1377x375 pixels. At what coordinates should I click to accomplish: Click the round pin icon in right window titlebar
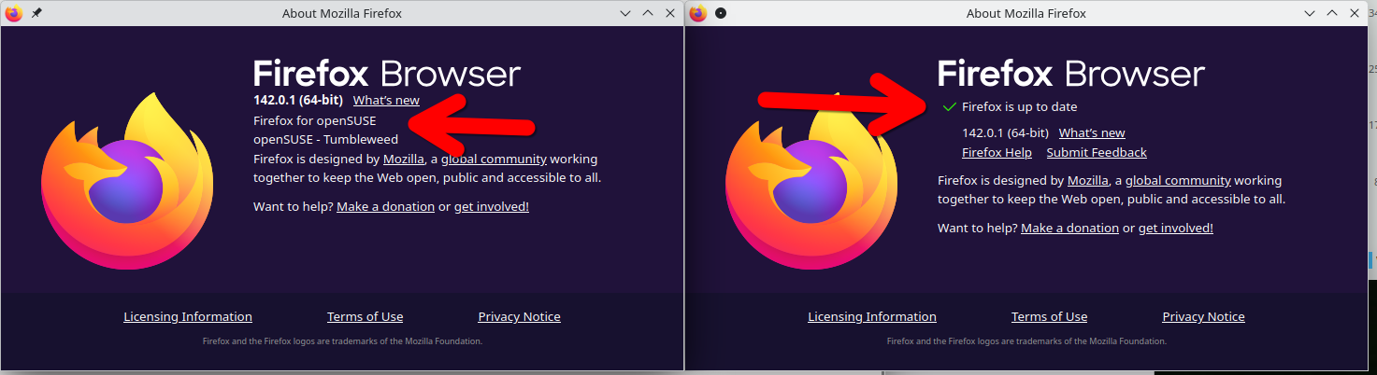click(x=721, y=13)
